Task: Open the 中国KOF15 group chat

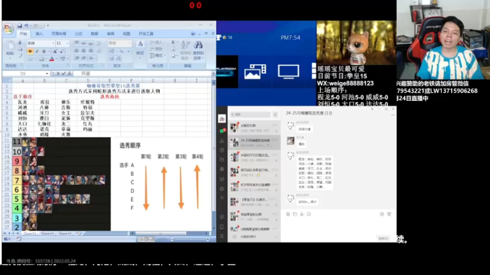Action: click(254, 157)
